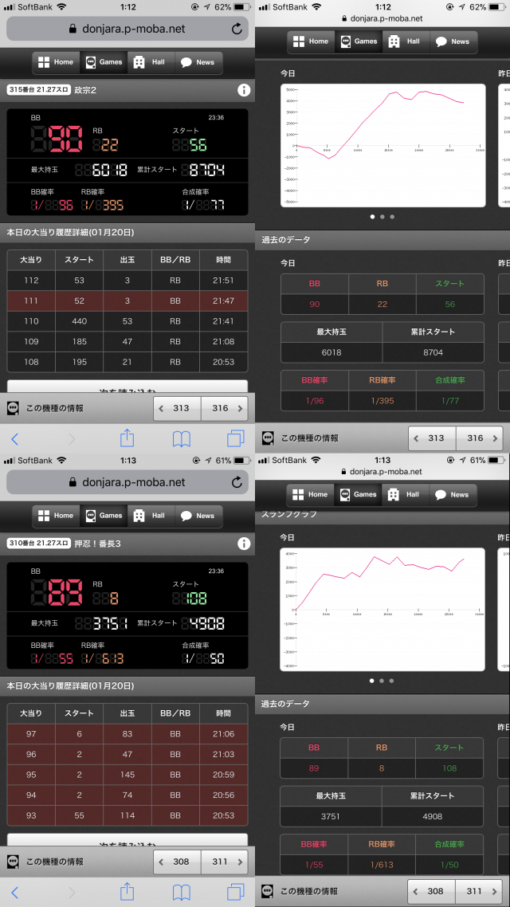The width and height of the screenshot is (510, 907).
Task: Open Safari bookmarks icon below 押忍！番長3 history table
Action: click(x=182, y=892)
